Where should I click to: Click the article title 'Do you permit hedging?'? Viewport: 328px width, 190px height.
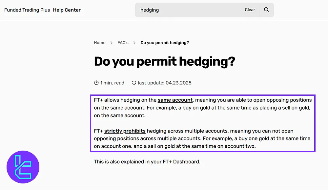164,61
